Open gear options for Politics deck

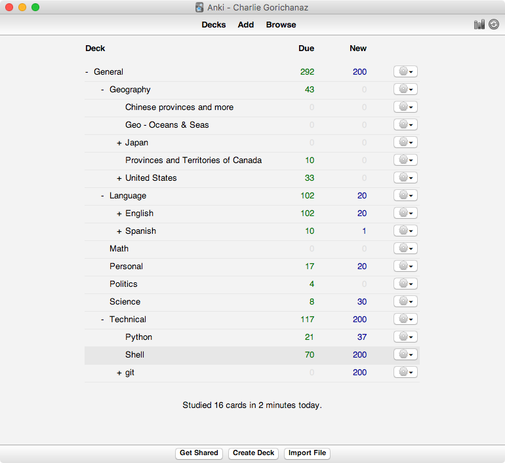pyautogui.click(x=405, y=284)
